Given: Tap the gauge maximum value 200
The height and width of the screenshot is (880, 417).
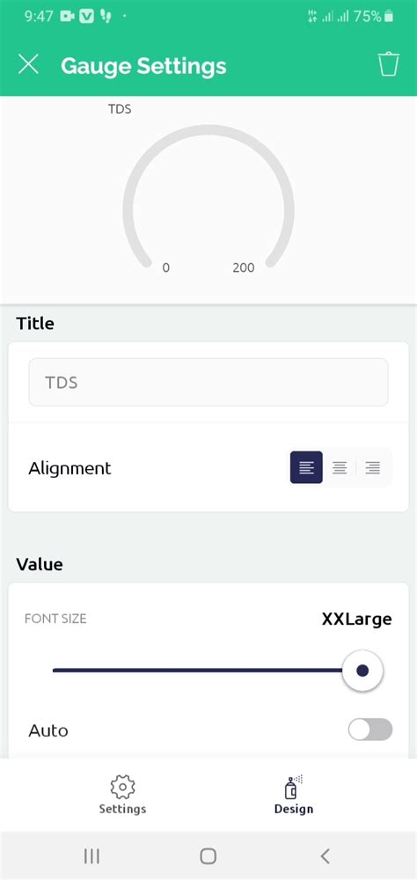Looking at the screenshot, I should [244, 268].
